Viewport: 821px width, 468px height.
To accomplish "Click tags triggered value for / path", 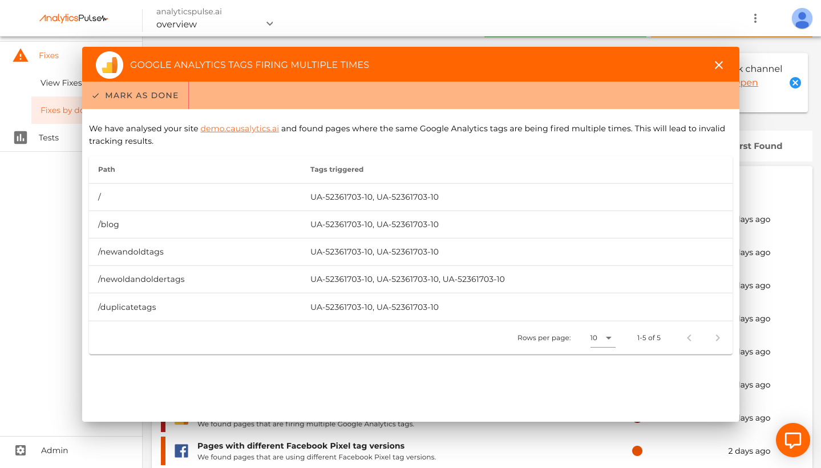I will tap(374, 197).
